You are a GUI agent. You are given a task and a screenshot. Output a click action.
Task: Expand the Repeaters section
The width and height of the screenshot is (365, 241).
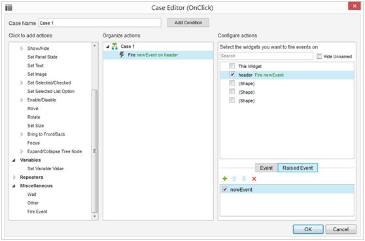[14, 177]
